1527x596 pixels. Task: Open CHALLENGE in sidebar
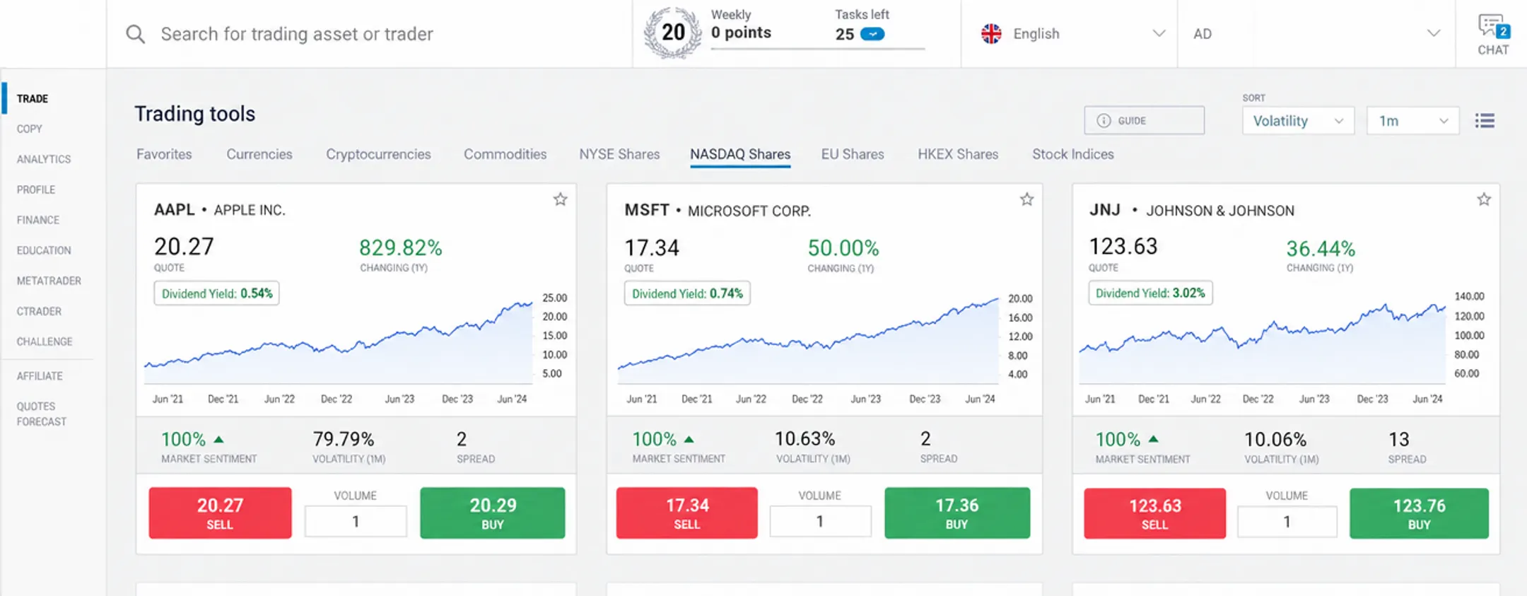tap(45, 341)
